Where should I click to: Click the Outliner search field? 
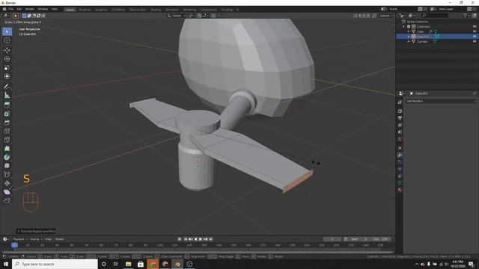tap(435, 15)
